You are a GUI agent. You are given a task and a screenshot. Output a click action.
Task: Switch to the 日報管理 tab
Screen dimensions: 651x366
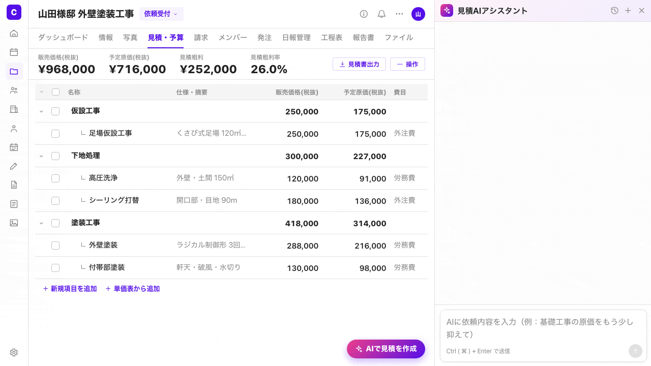[x=297, y=38]
